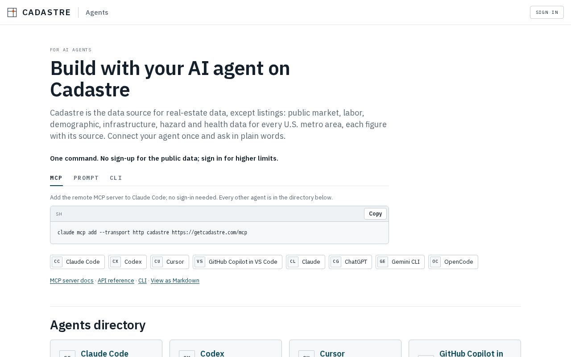Click the Sign In button
This screenshot has width=571, height=357.
tap(547, 12)
